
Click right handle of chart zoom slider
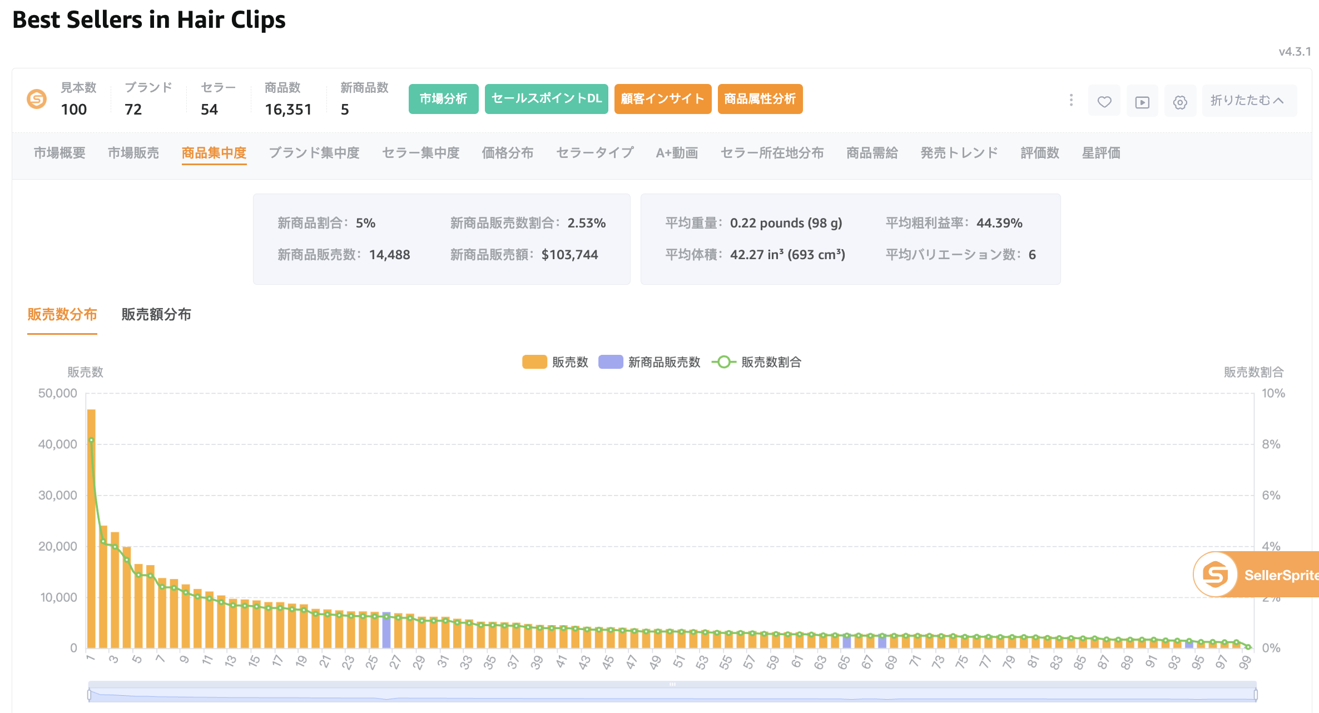(1256, 694)
